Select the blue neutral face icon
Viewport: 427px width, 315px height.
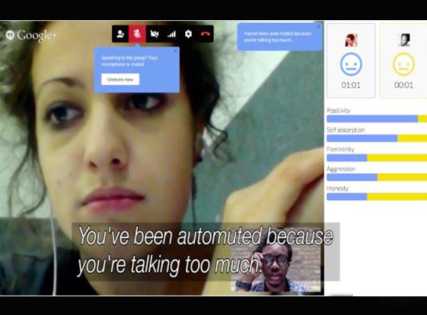351,64
